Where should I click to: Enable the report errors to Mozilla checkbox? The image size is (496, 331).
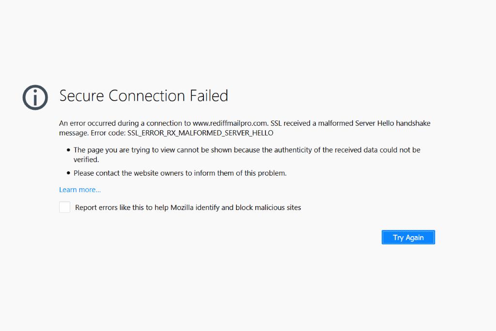tap(65, 207)
